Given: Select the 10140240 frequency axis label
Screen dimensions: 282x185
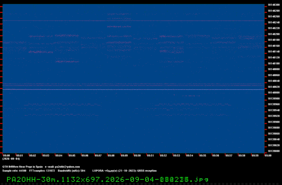Looking at the screenshot, I should 274,23.
